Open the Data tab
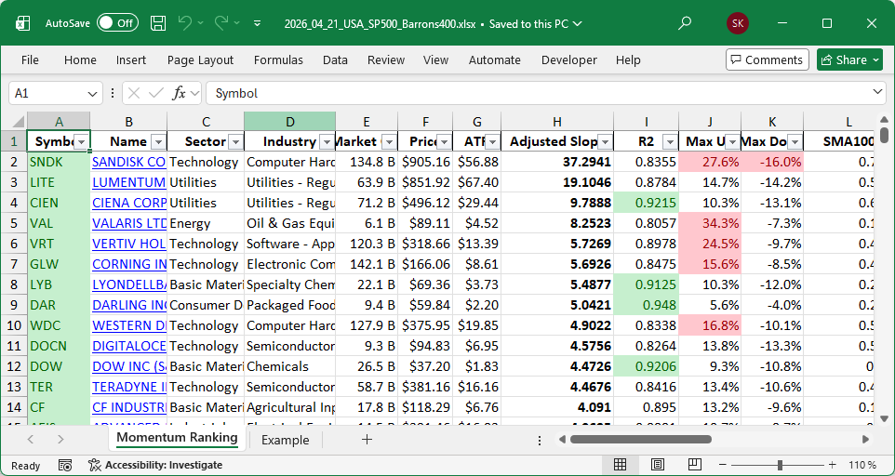This screenshot has width=895, height=476. click(335, 59)
